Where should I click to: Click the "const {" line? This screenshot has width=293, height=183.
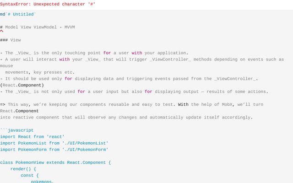pyautogui.click(x=30, y=175)
